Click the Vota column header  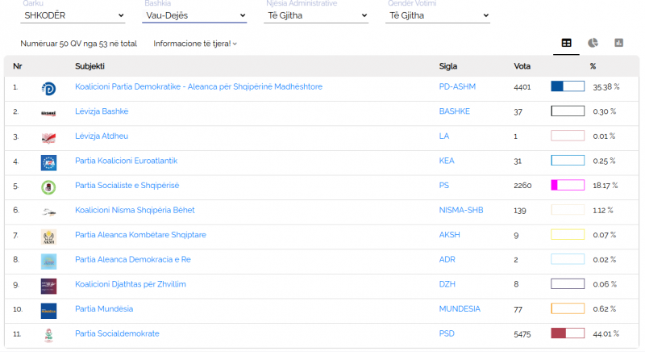click(522, 66)
